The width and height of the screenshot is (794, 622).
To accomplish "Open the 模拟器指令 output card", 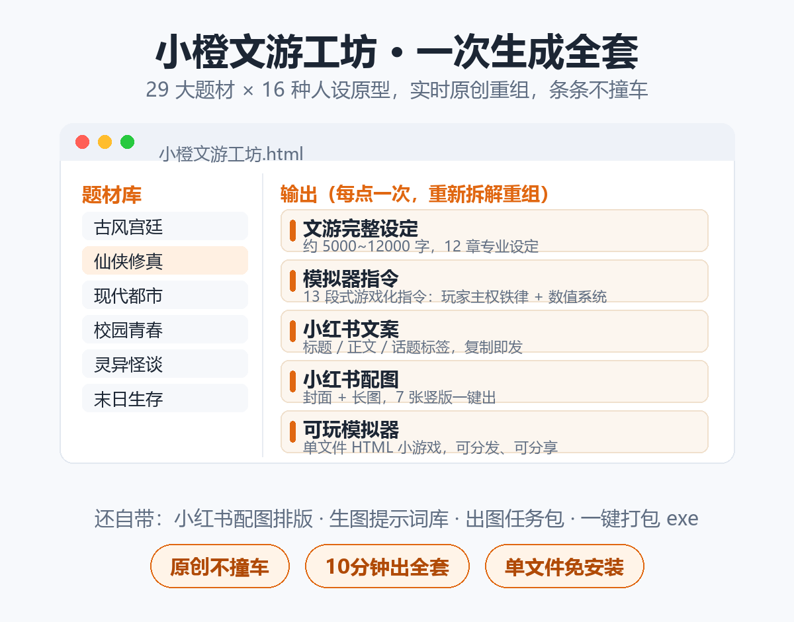I will pyautogui.click(x=494, y=281).
